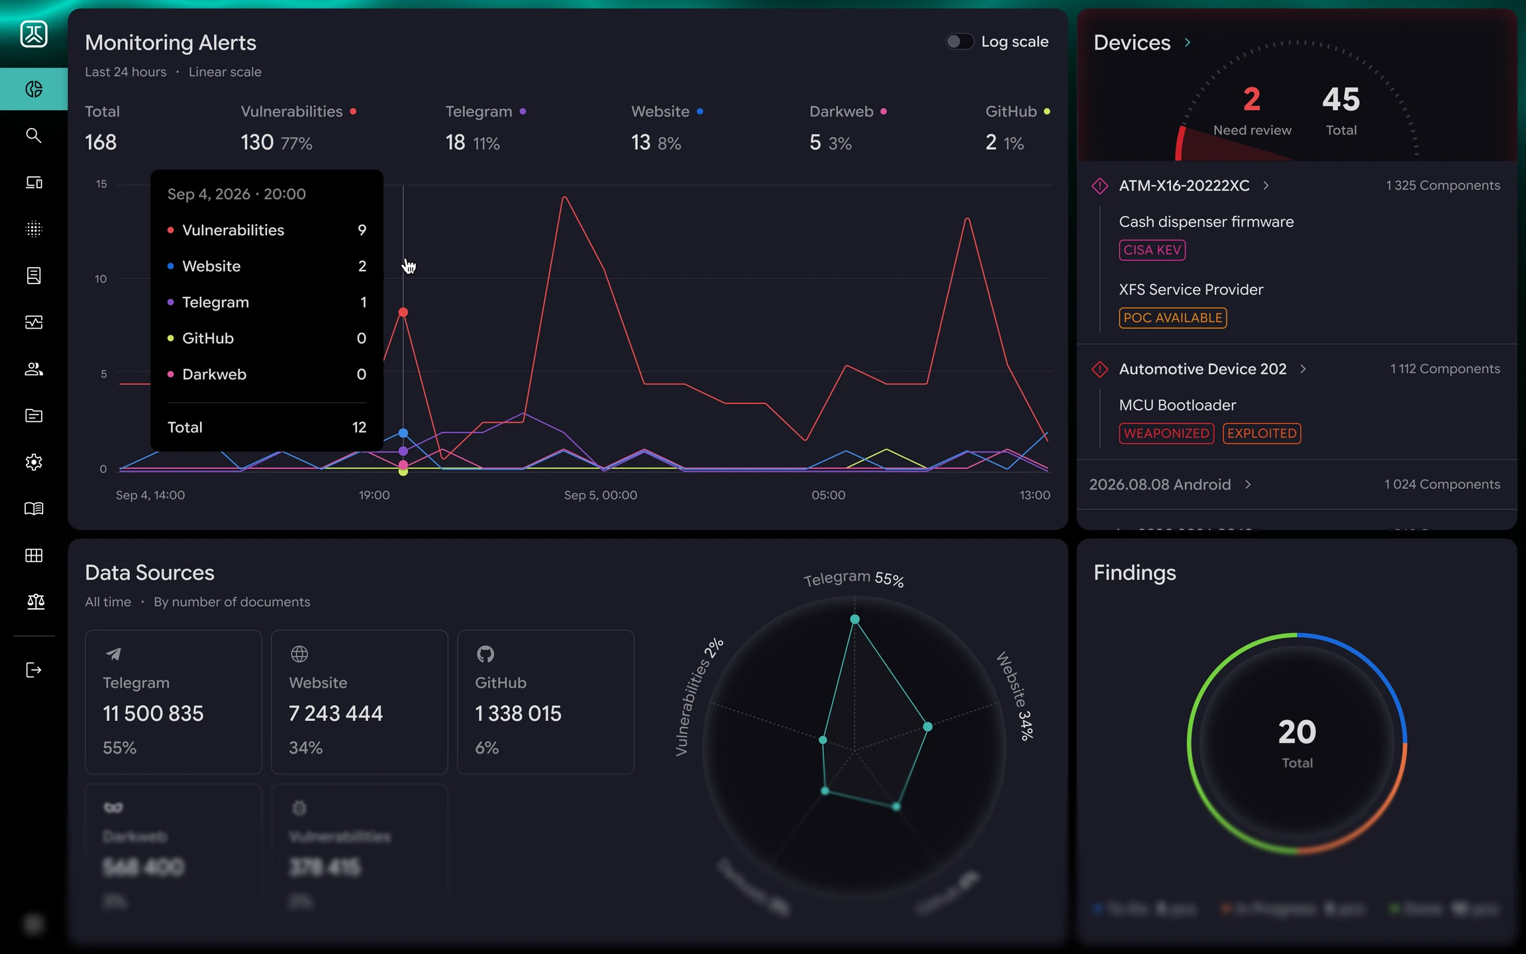Click the Telegram vertex on radar chart
The image size is (1526, 954).
pyautogui.click(x=854, y=619)
